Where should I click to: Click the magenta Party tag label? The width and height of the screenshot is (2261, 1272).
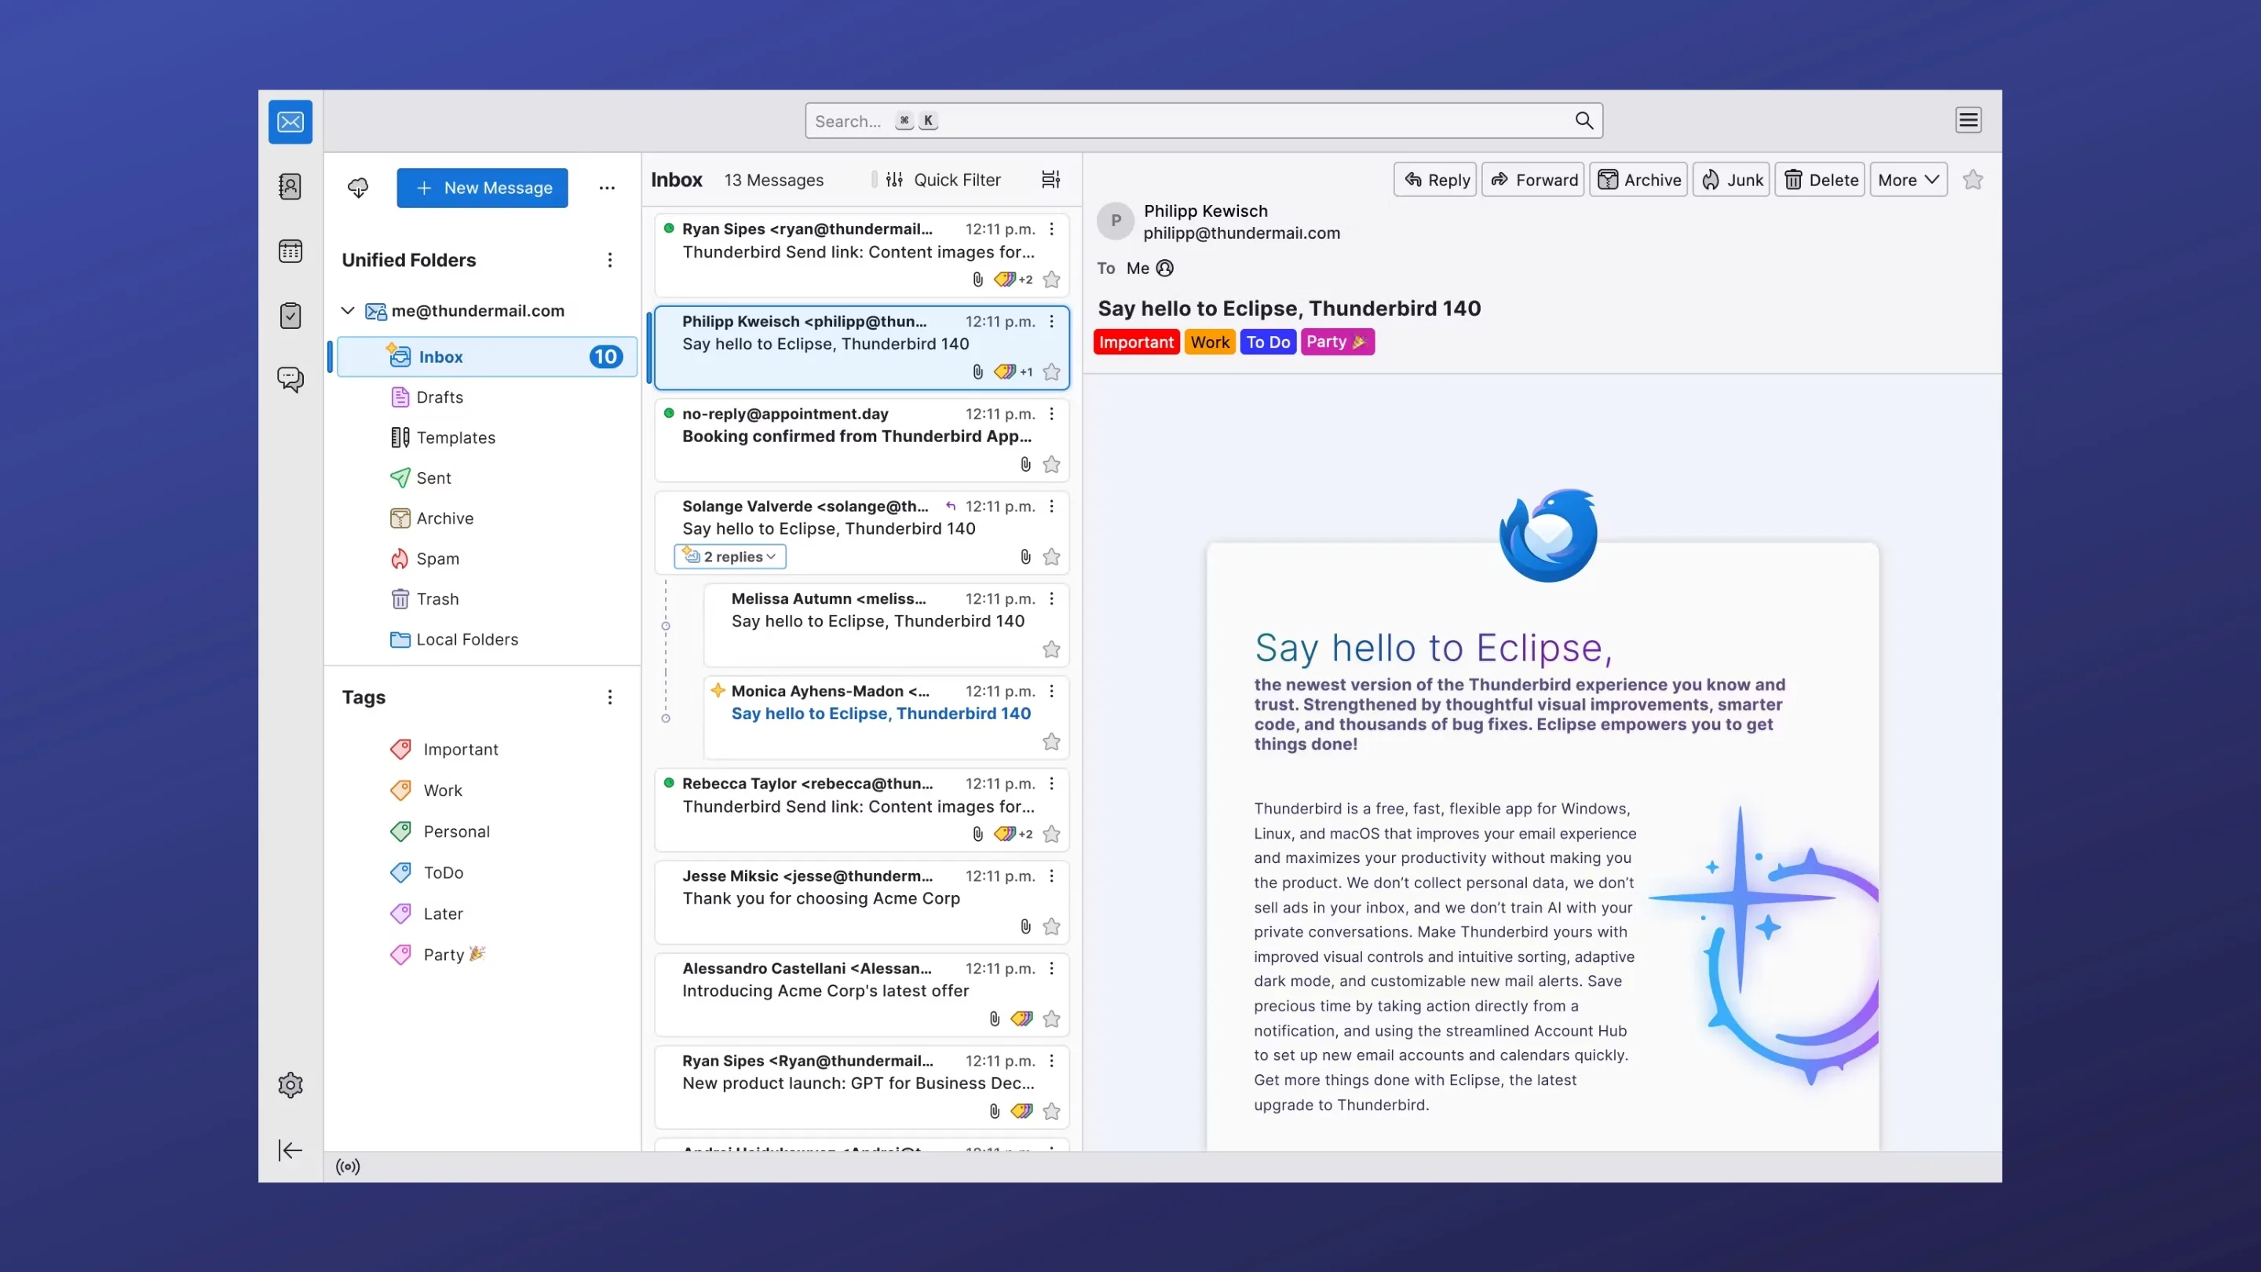(x=1337, y=342)
